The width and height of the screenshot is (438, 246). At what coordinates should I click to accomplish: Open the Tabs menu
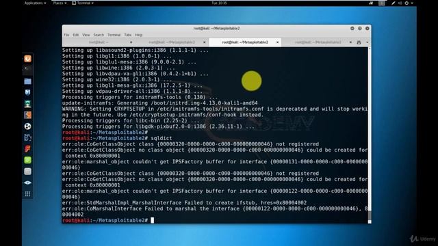pyautogui.click(x=128, y=35)
